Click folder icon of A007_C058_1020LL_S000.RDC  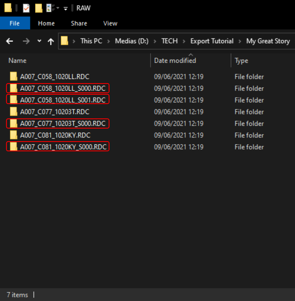pos(13,88)
